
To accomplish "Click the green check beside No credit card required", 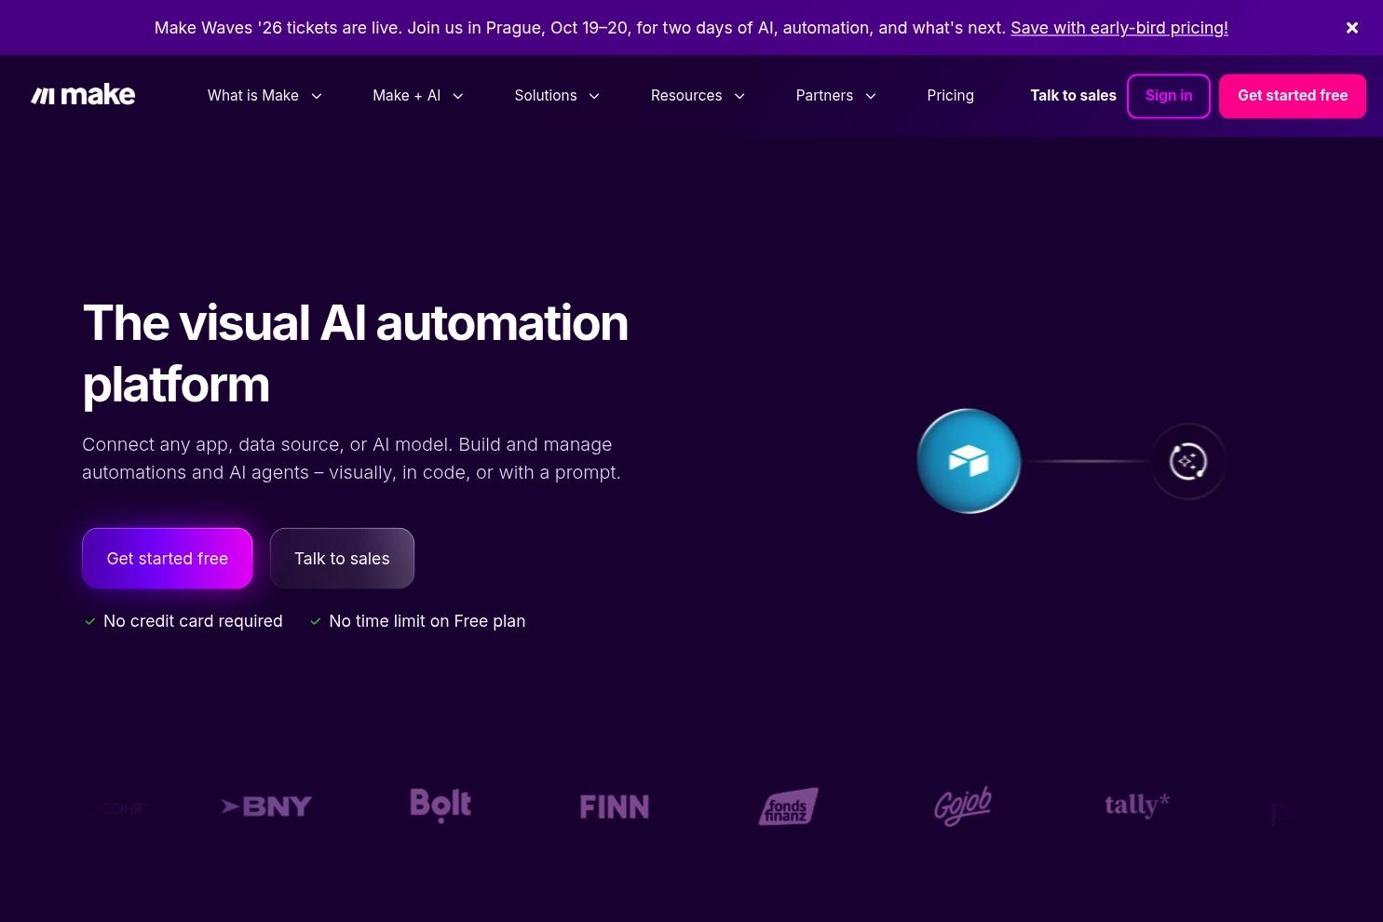I will [x=90, y=621].
